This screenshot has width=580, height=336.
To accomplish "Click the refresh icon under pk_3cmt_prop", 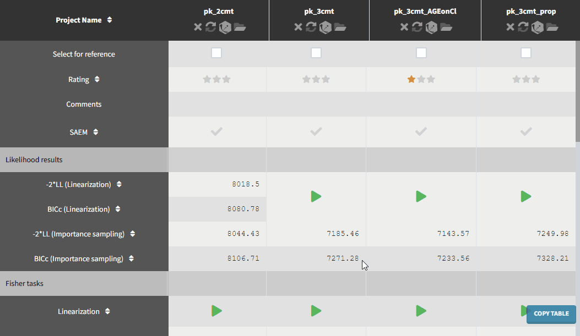I will click(523, 27).
